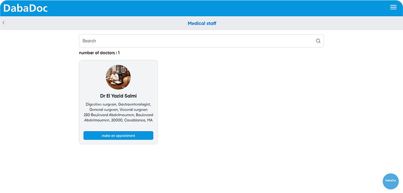
Task: Click the magnifier search icon
Action: click(x=318, y=41)
